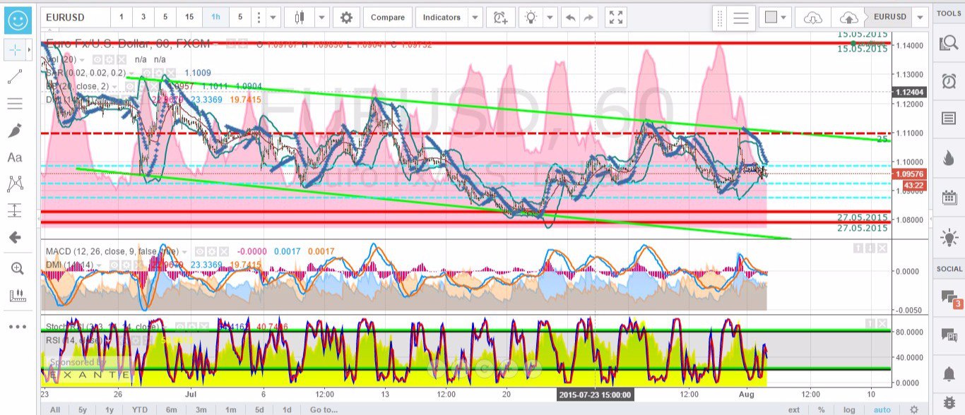Toggle visibility of Vol (20) indicator
965x415 pixels.
pos(99,60)
